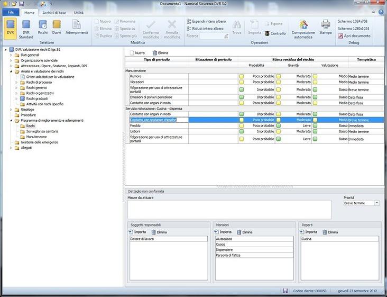Image resolution: width=387 pixels, height=297 pixels.
Task: Click the Misure da attuare text field
Action: click(229, 209)
